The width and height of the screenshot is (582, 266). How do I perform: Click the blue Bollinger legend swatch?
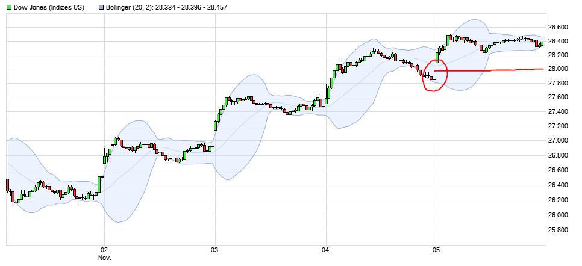point(102,7)
